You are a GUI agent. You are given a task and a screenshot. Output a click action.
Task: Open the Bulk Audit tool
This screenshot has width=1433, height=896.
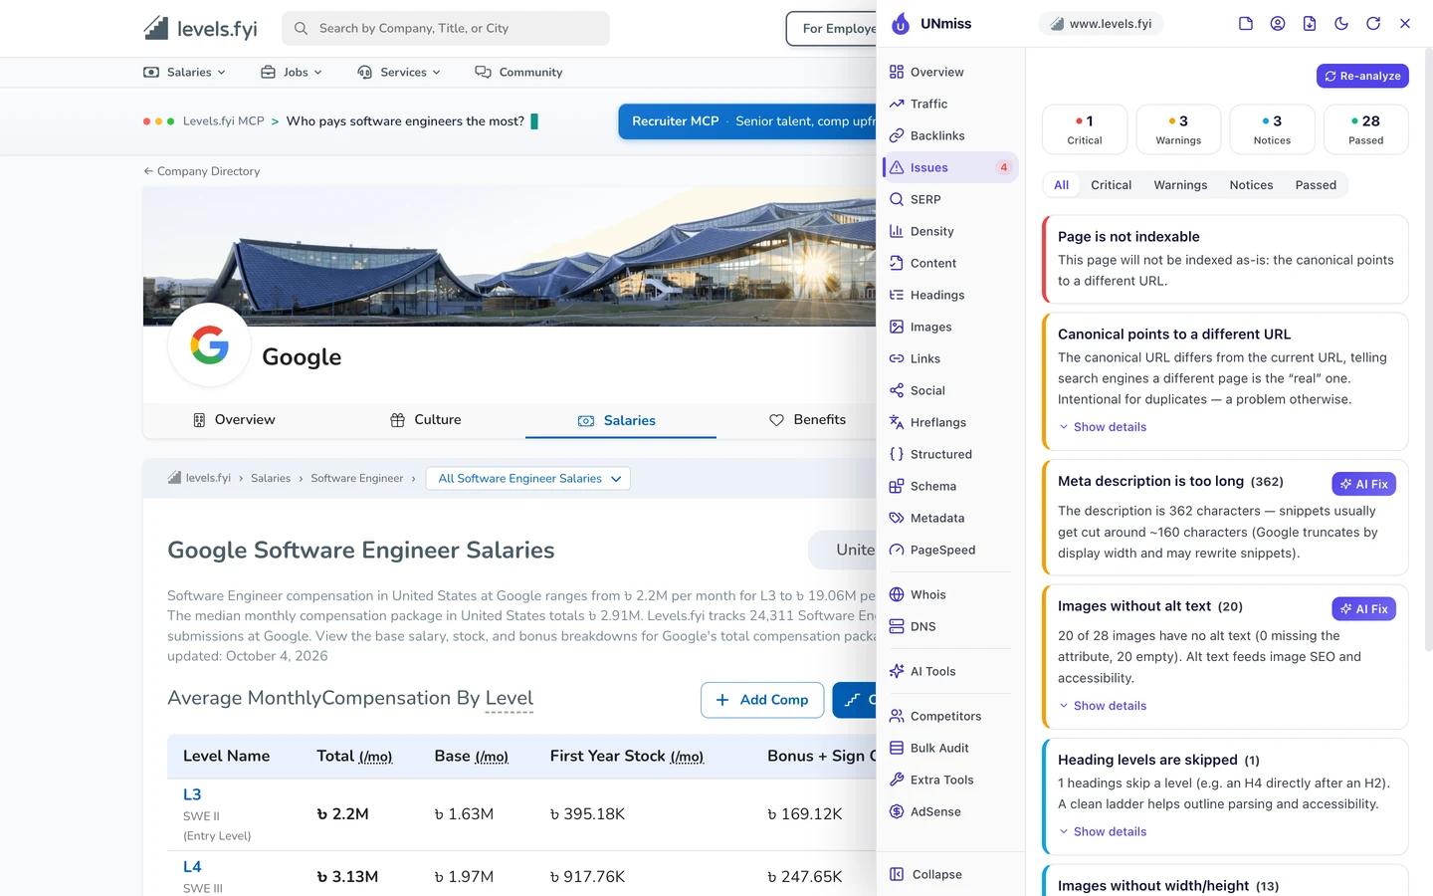(950, 748)
